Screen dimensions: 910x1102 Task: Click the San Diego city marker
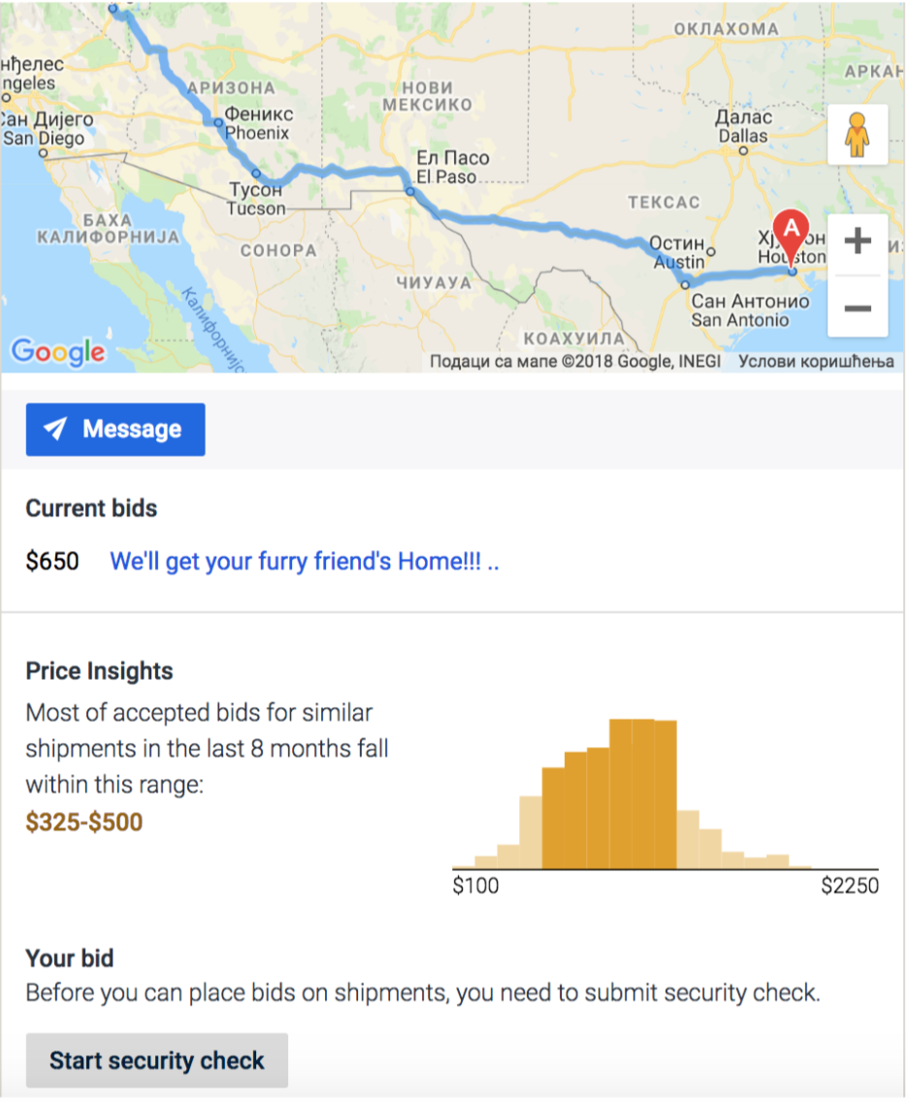[44, 152]
